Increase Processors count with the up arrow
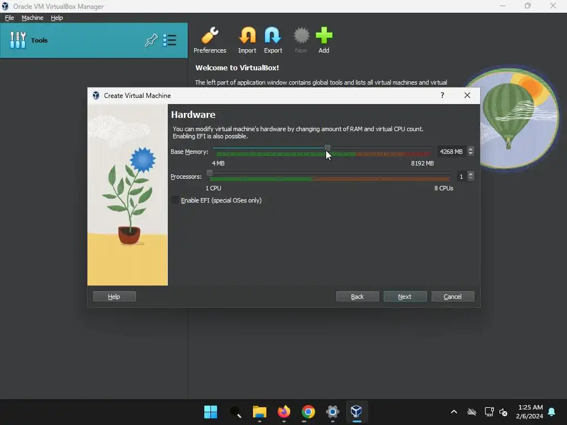Viewport: 567px width, 425px height. (x=471, y=174)
